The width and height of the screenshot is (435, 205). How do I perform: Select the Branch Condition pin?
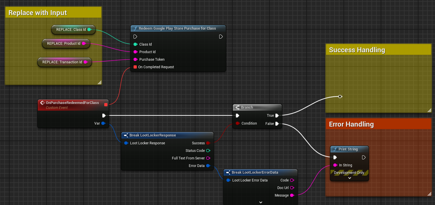pos(238,123)
